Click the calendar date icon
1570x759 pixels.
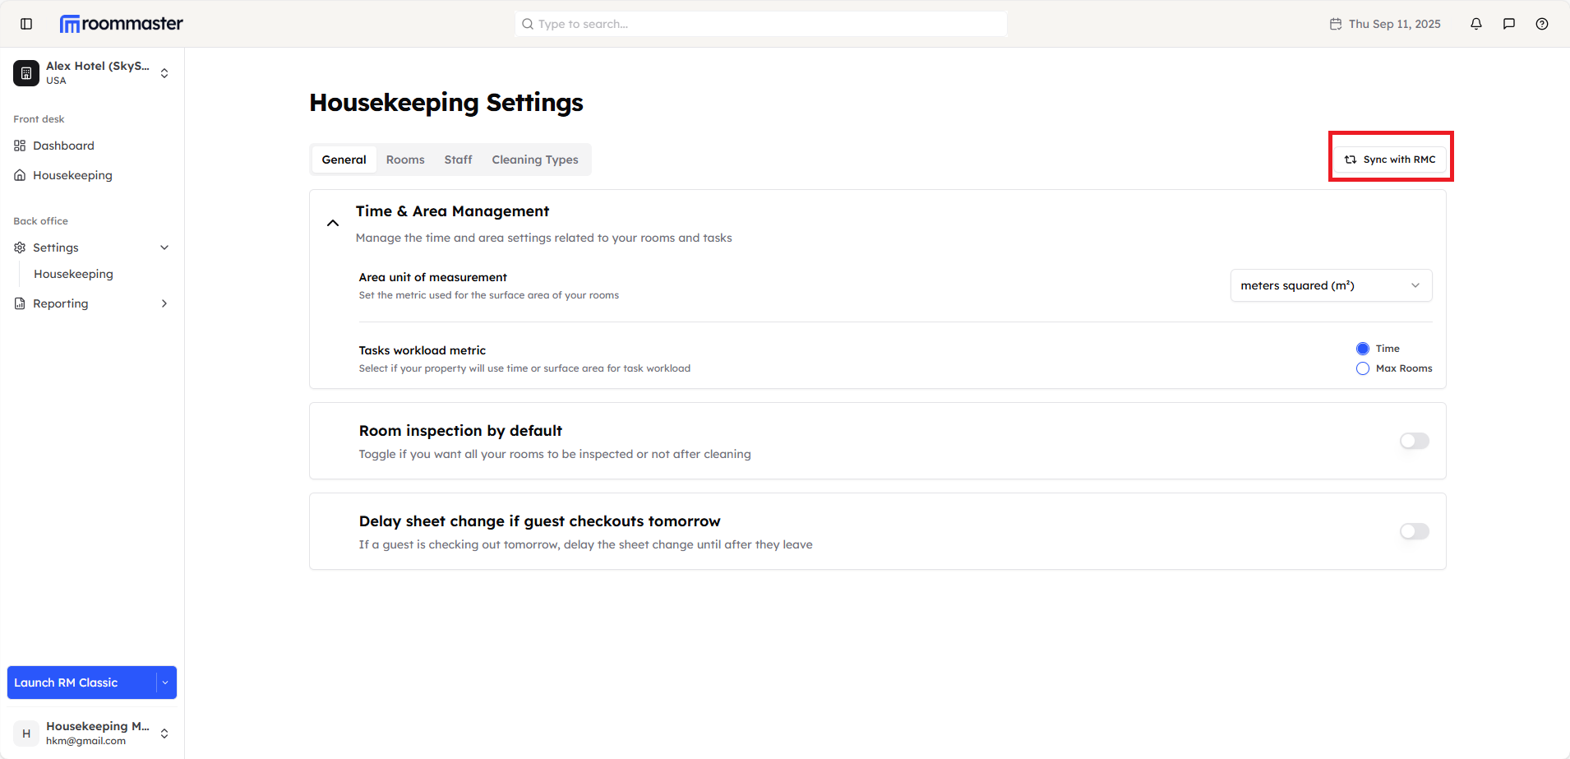point(1336,24)
